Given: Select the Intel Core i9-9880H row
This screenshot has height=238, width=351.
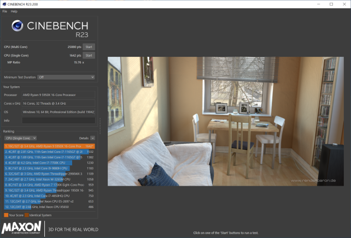Looking at the screenshot, I should [49, 168].
